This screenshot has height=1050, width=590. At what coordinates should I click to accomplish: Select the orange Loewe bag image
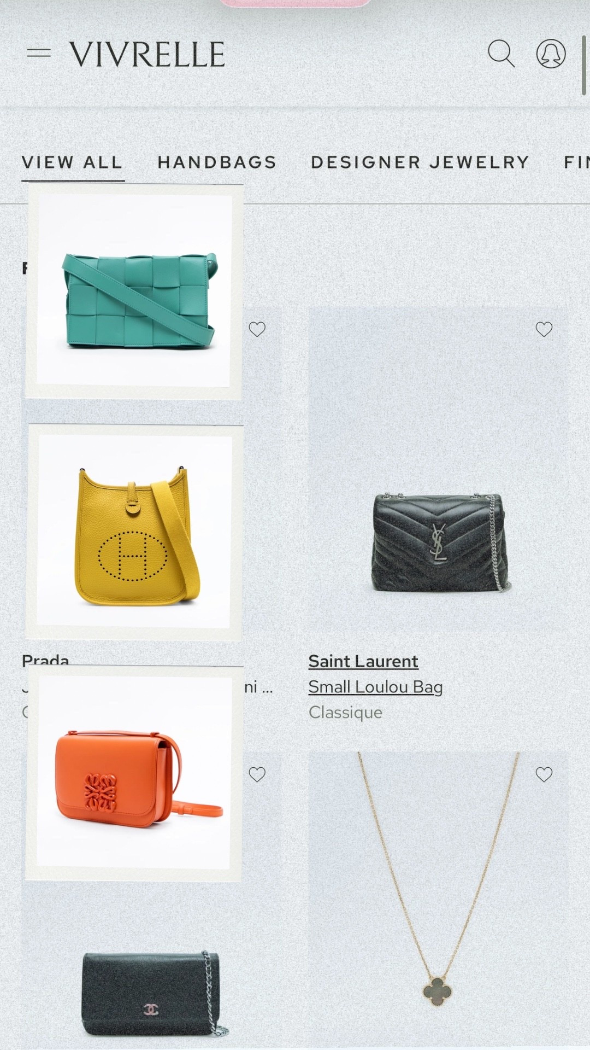[134, 773]
